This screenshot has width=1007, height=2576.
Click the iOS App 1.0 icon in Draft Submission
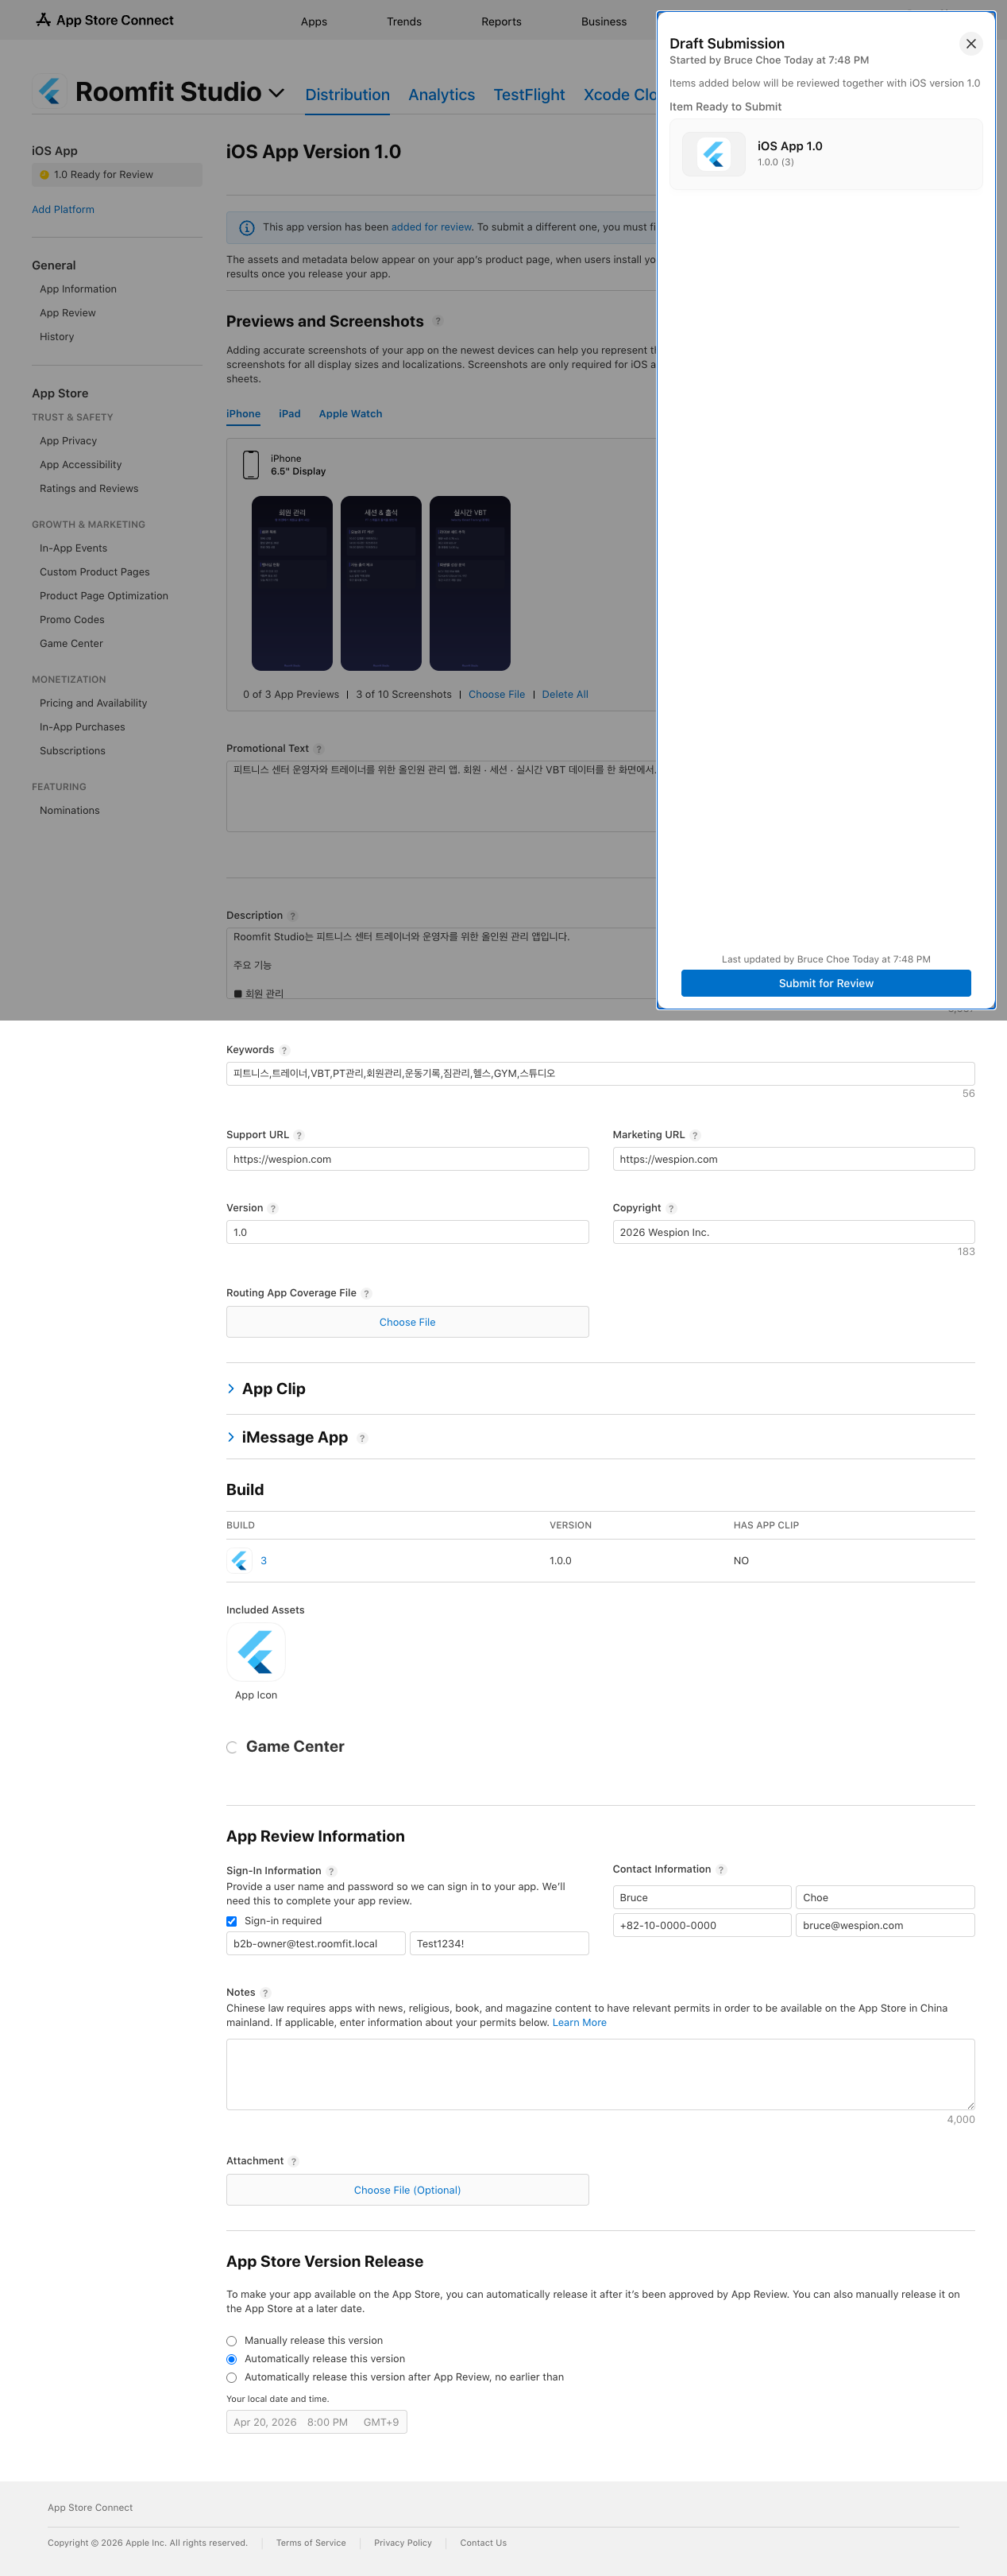click(x=713, y=154)
